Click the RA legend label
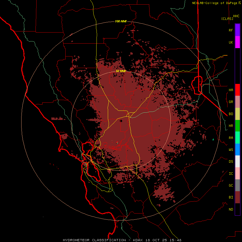 coord(231,138)
